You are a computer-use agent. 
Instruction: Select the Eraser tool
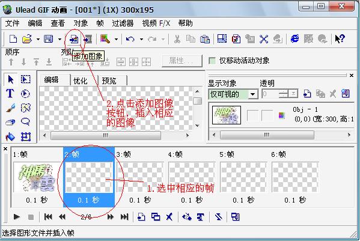coord(10,123)
